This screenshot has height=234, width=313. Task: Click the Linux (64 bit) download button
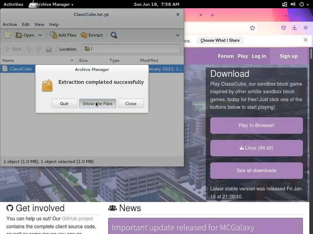(x=256, y=148)
